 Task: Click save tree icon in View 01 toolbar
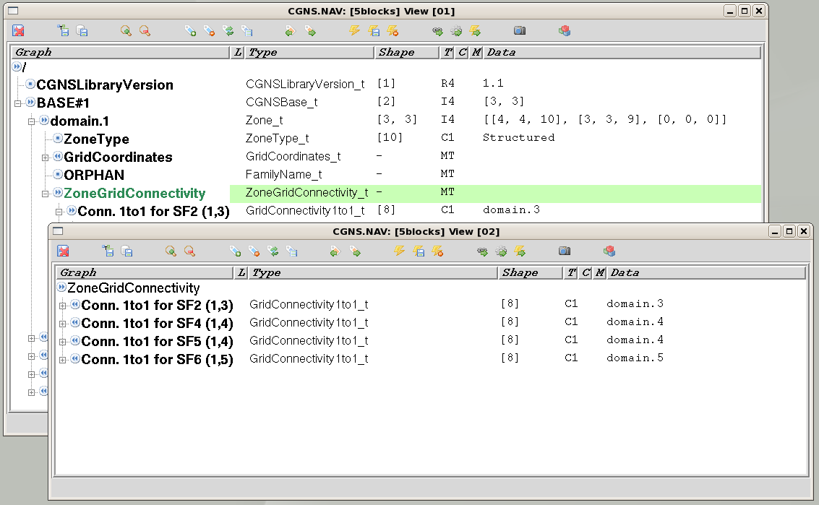click(64, 31)
